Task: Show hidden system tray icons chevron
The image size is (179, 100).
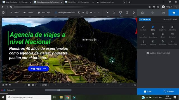Action: (x=147, y=97)
